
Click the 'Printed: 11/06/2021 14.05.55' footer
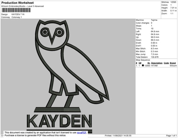click(x=118, y=136)
